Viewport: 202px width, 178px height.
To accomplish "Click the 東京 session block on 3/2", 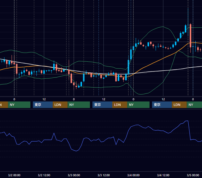I will click(43, 105).
